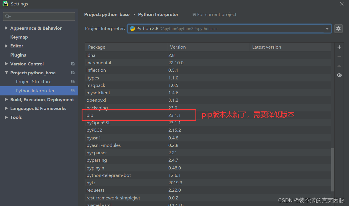The width and height of the screenshot is (349, 206).
Task: Open the Plugins settings page
Action: (x=18, y=55)
